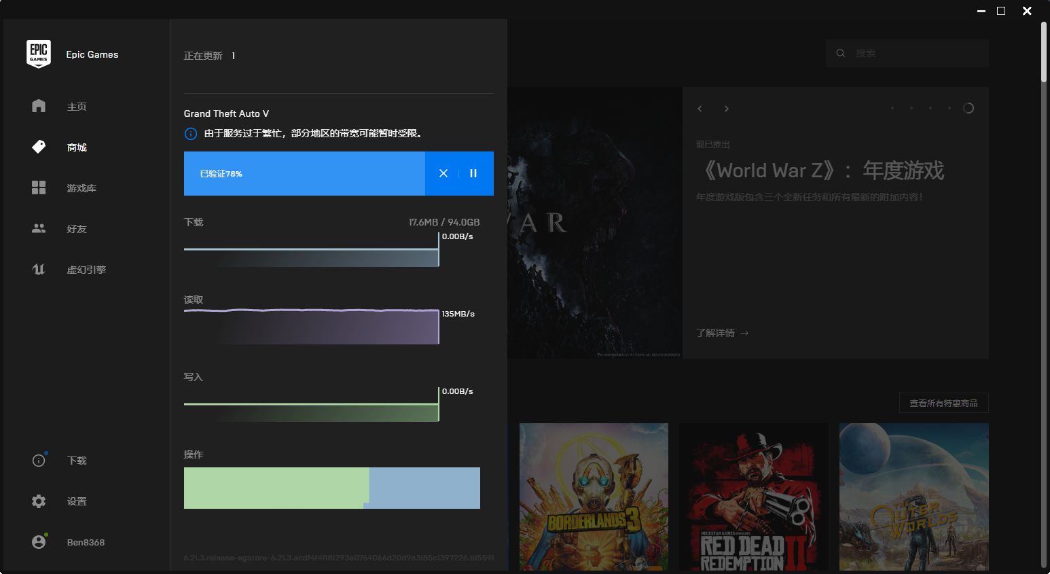This screenshot has width=1050, height=574.
Task: Select the 主页 menu label
Action: click(x=77, y=107)
